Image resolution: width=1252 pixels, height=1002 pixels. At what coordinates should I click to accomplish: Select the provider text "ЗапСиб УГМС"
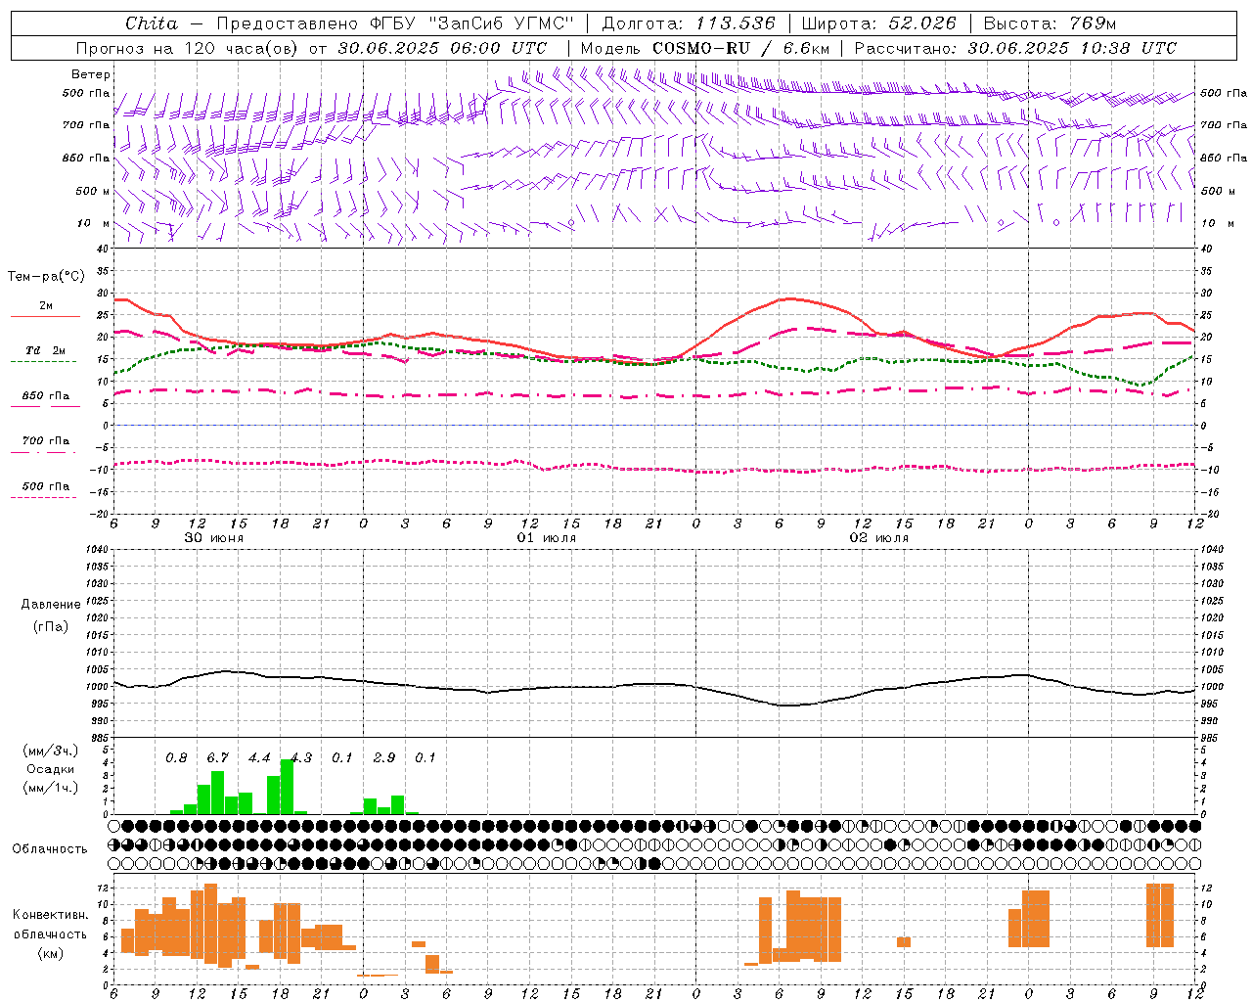point(501,23)
